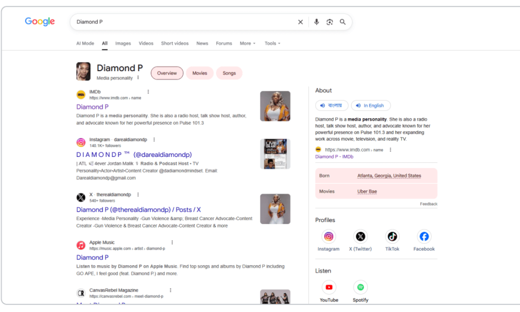Open the three-dot menu beside Apple Music
Image resolution: width=520 pixels, height=312 pixels.
click(x=172, y=242)
